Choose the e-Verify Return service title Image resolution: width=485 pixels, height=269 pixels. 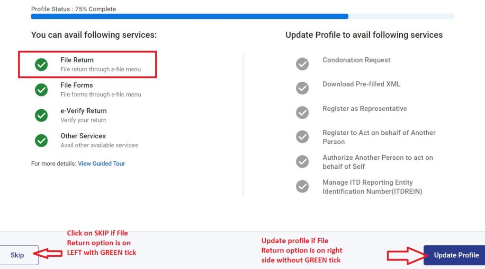point(83,111)
